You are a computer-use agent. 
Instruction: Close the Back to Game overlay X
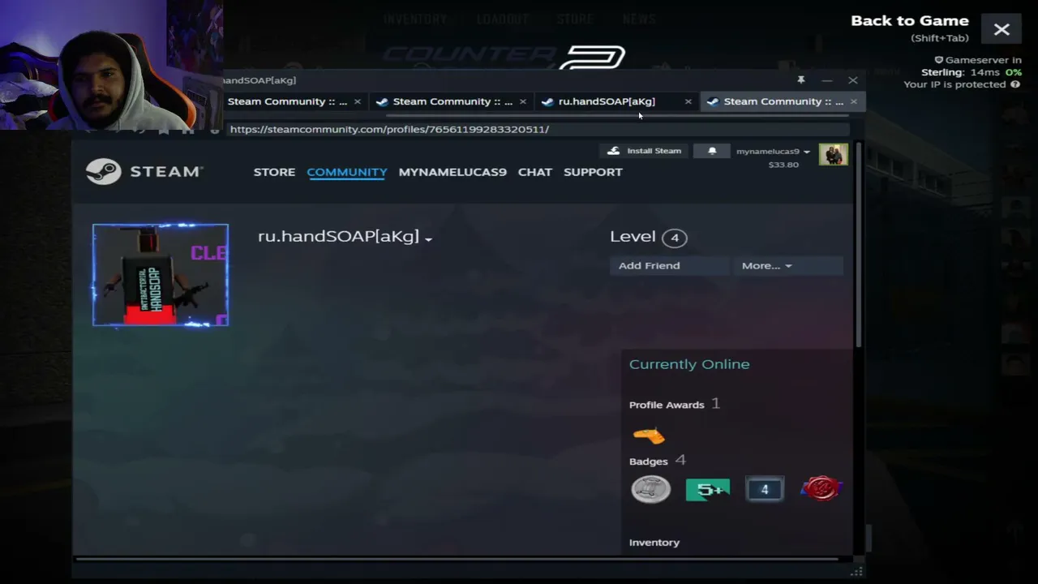1002,30
